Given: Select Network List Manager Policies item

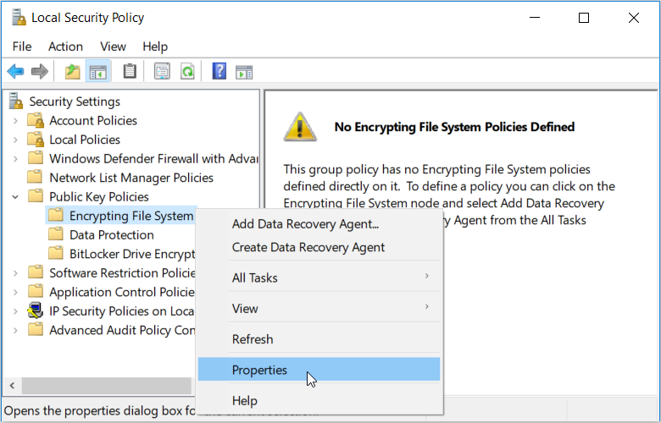Looking at the screenshot, I should pyautogui.click(x=131, y=178).
